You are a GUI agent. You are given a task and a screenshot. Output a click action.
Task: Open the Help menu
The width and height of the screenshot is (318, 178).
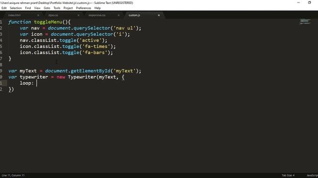coord(97,8)
